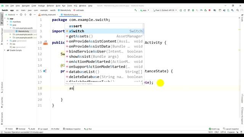Image resolution: width=244 pixels, height=137 pixels.
Task: Expand the Gradle Scripts node
Action: pos(5,50)
